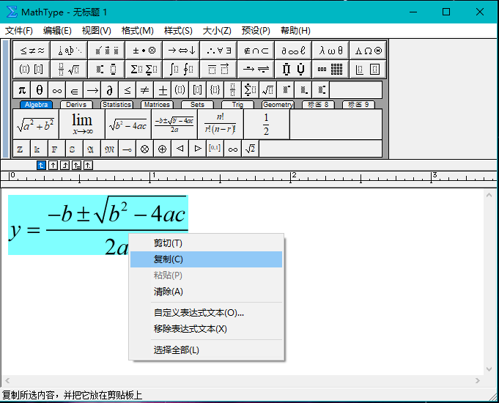Insert the theta symbol from small bar
Viewport: 499px width, 403px height.
pos(40,90)
